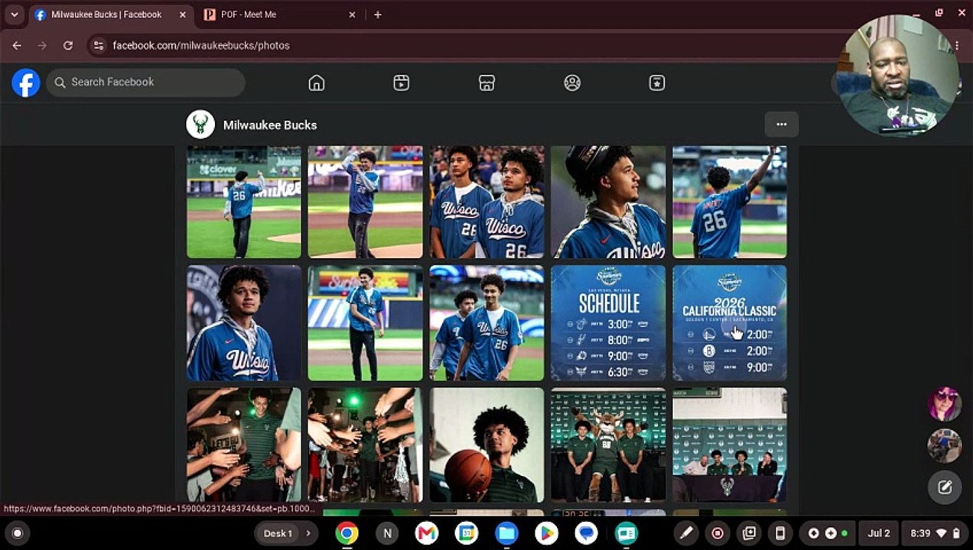Screen dimensions: 973x550
Task: Open Google Play Store from shelf
Action: (546, 533)
